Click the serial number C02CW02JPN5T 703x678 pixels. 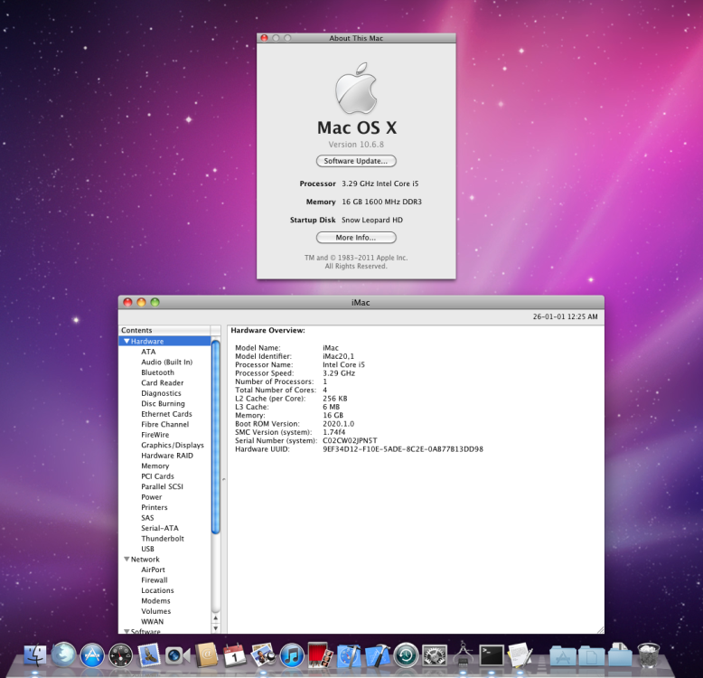click(350, 441)
